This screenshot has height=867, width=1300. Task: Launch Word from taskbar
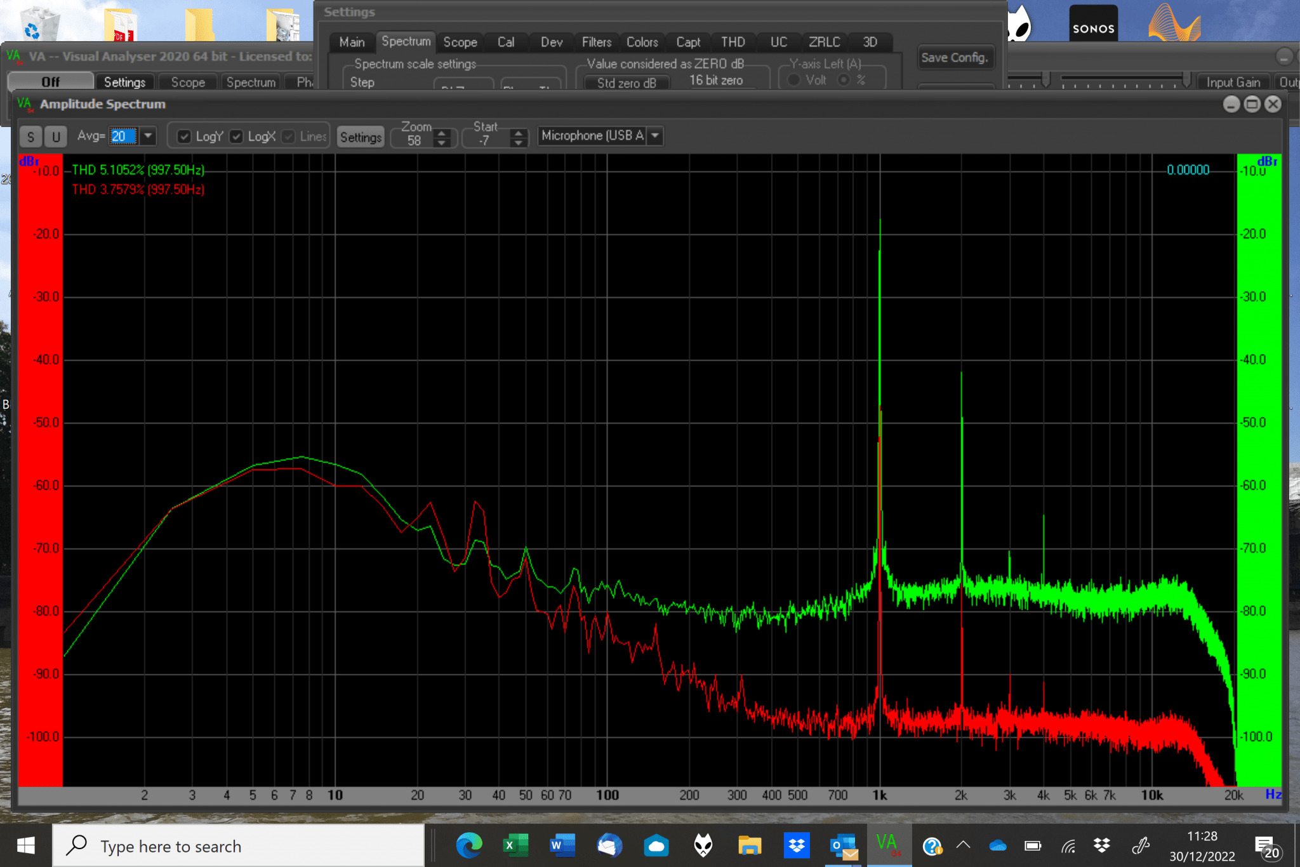(x=562, y=845)
